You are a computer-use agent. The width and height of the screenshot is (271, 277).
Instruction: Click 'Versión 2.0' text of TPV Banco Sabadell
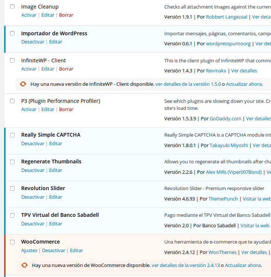click(176, 226)
